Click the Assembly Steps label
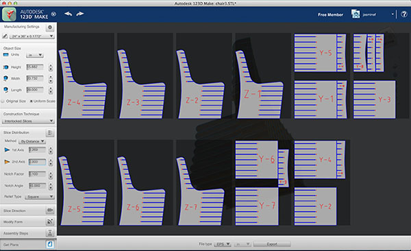The height and width of the screenshot is (251, 411). pyautogui.click(x=16, y=233)
